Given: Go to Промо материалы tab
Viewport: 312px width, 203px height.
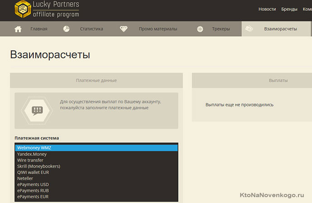Looking at the screenshot, I should click(x=158, y=29).
